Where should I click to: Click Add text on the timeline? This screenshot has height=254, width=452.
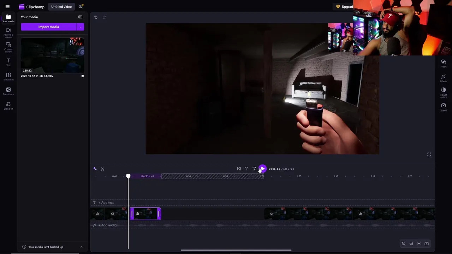106,202
